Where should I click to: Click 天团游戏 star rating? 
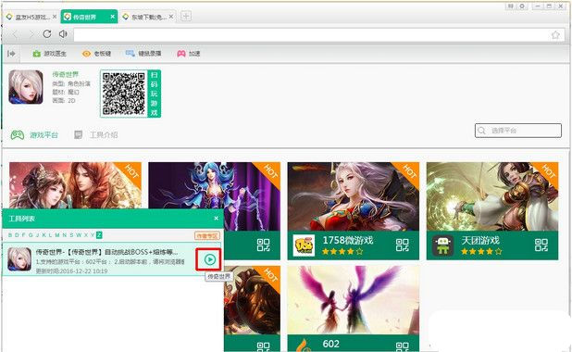481,251
